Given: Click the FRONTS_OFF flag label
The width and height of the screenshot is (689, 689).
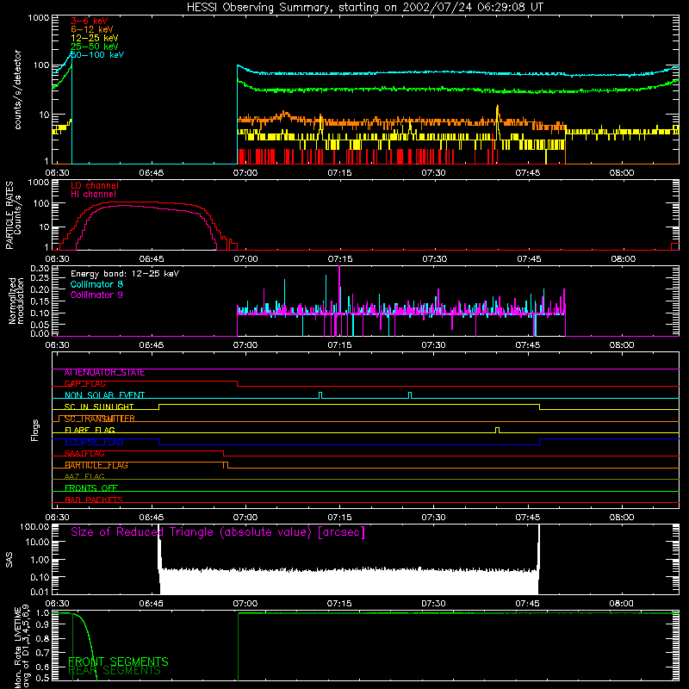Looking at the screenshot, I should tap(91, 488).
